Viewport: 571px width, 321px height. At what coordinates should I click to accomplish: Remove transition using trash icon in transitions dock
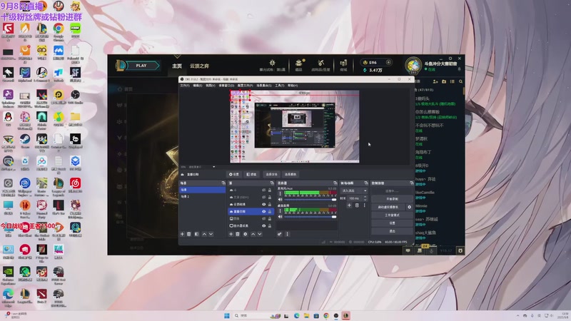(x=357, y=205)
